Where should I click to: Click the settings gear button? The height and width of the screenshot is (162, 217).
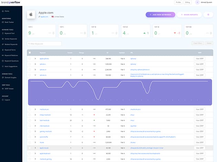[x=208, y=14]
